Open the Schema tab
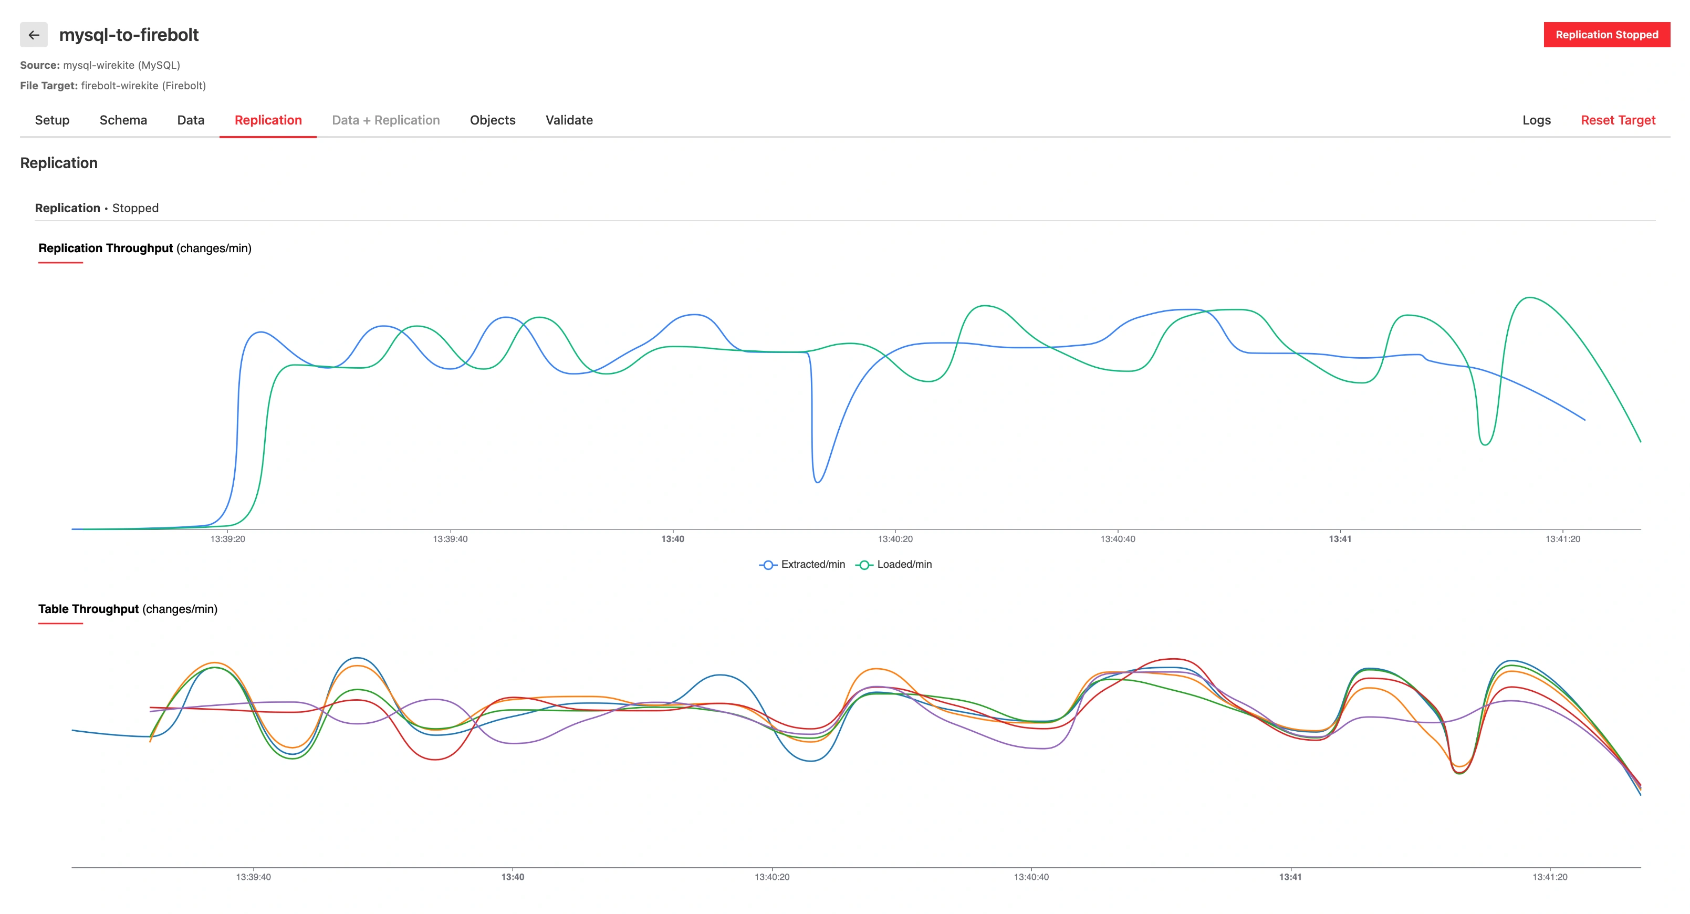Viewport: 1690px width, 914px height. 123,120
